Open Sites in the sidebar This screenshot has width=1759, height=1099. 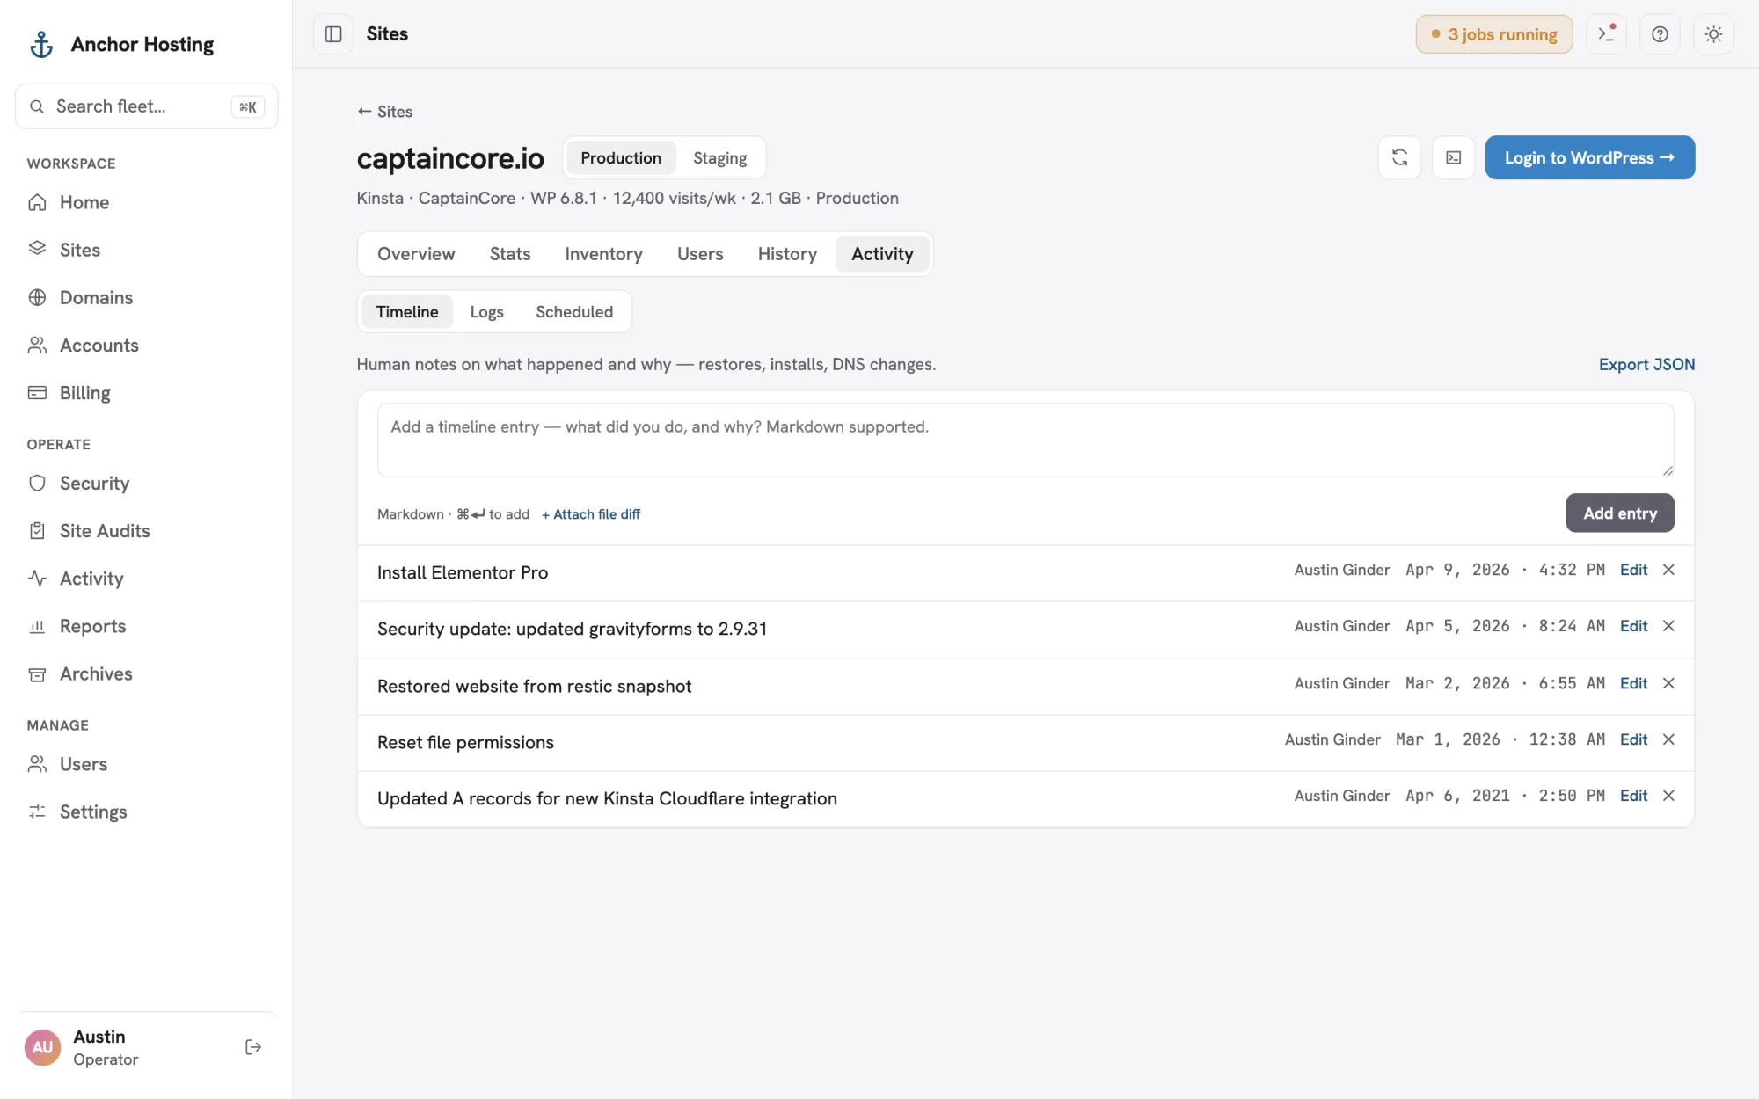(146, 250)
